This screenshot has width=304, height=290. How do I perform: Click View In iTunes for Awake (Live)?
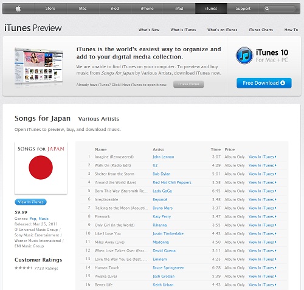263,277
